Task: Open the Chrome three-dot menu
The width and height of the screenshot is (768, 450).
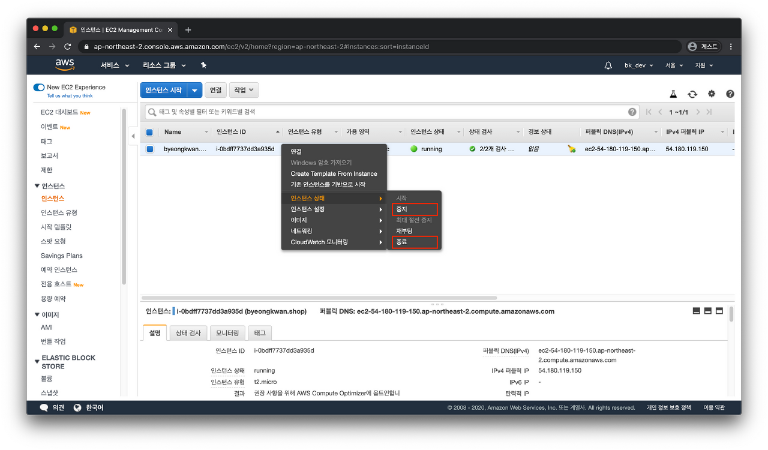Action: coord(731,46)
